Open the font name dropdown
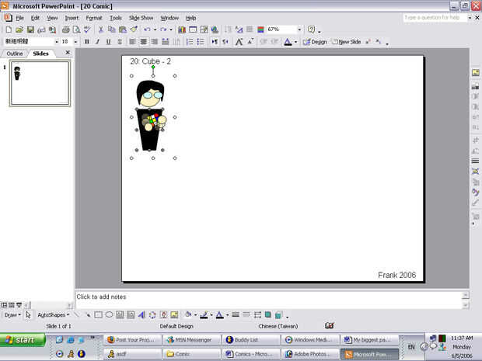The image size is (482, 361). coord(57,42)
